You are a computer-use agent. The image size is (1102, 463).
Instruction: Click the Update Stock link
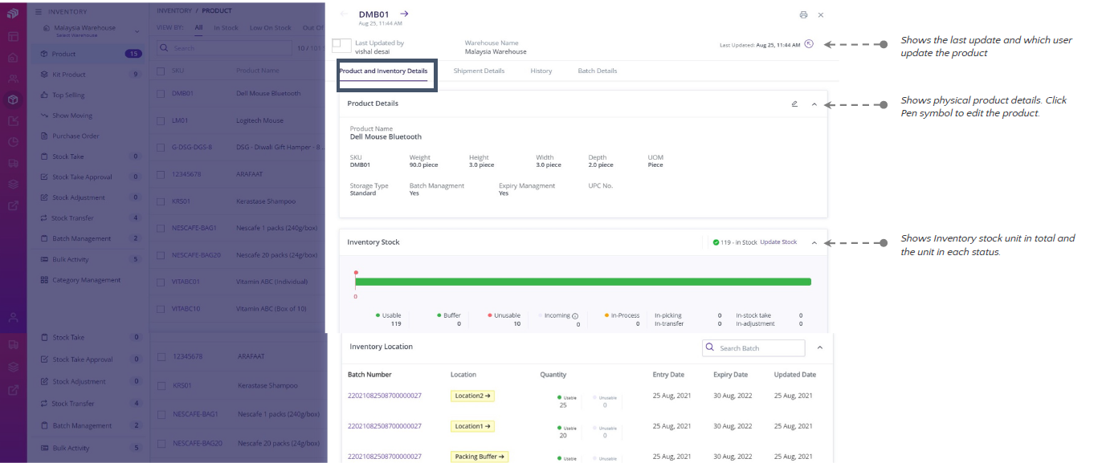778,242
